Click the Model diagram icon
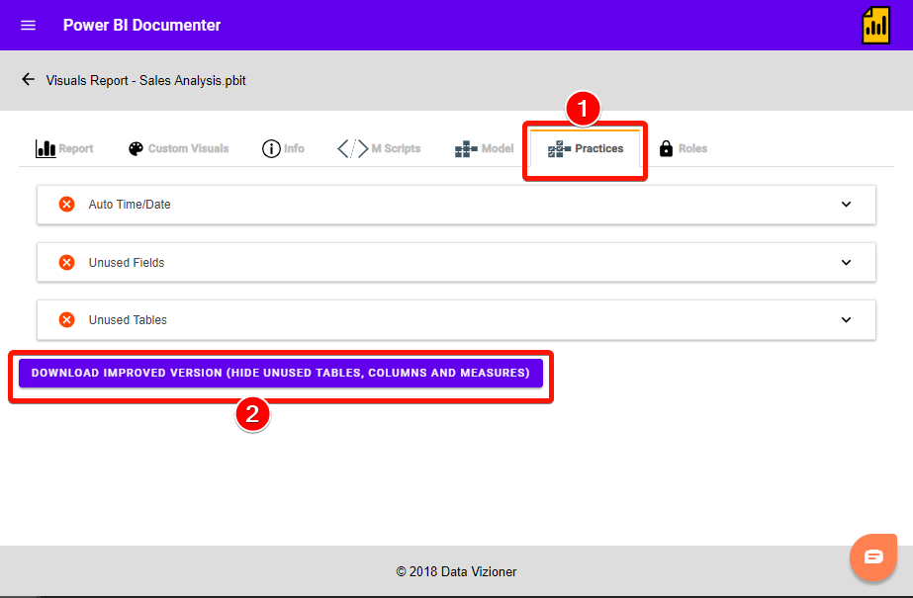The height and width of the screenshot is (598, 913). point(466,149)
